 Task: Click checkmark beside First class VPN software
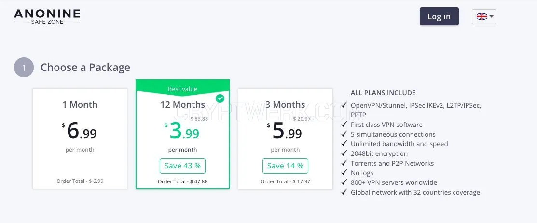[344, 125]
